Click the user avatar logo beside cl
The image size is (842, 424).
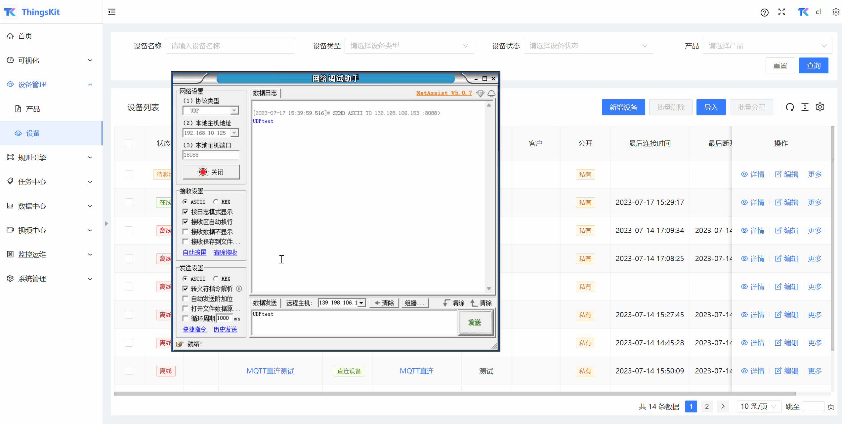click(803, 12)
